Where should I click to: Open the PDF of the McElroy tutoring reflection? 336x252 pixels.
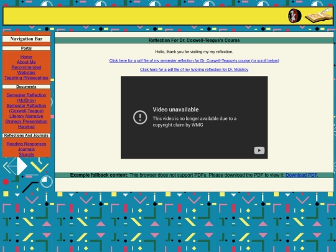point(194,70)
